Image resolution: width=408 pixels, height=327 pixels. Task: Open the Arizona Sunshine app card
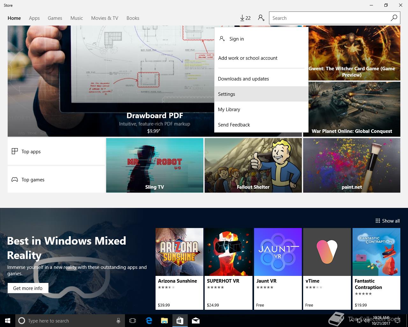pyautogui.click(x=179, y=269)
